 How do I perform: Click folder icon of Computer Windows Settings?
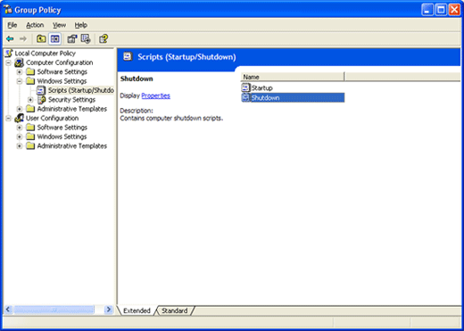(x=30, y=81)
